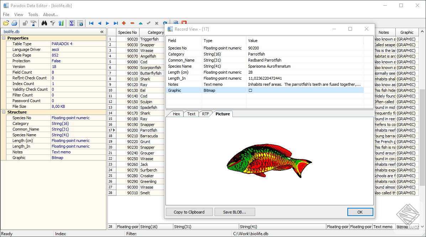Print the table with the printer icon

[14, 23]
